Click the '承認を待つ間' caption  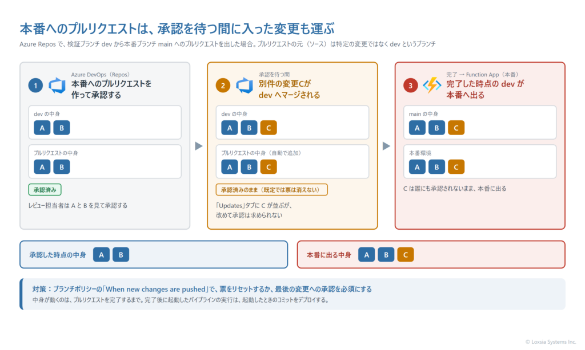tap(274, 75)
